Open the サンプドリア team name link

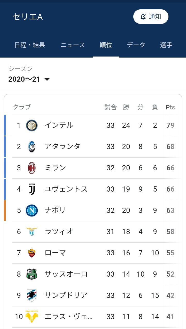pyautogui.click(x=66, y=295)
